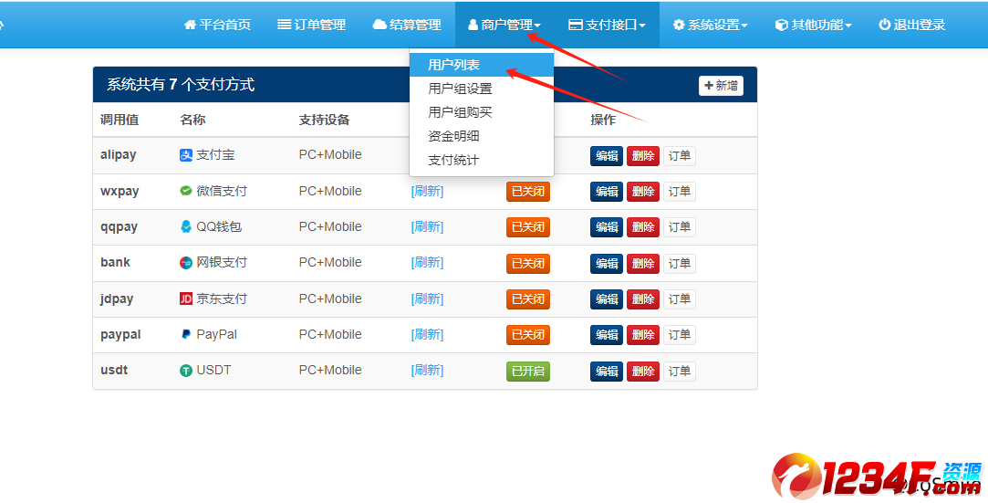The image size is (988, 503).
Task: Expand the 系统设置 dropdown menu
Action: [710, 25]
